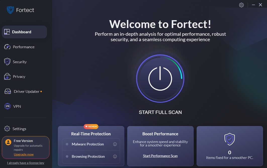The width and height of the screenshot is (267, 168).
Task: Minimize the Fortect window
Action: (253, 5)
